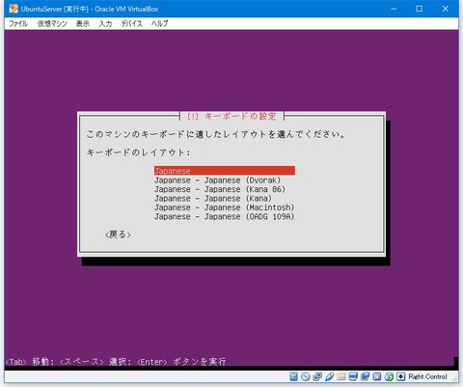The image size is (463, 387).
Task: Click the hard disk activity status icon
Action: click(293, 376)
